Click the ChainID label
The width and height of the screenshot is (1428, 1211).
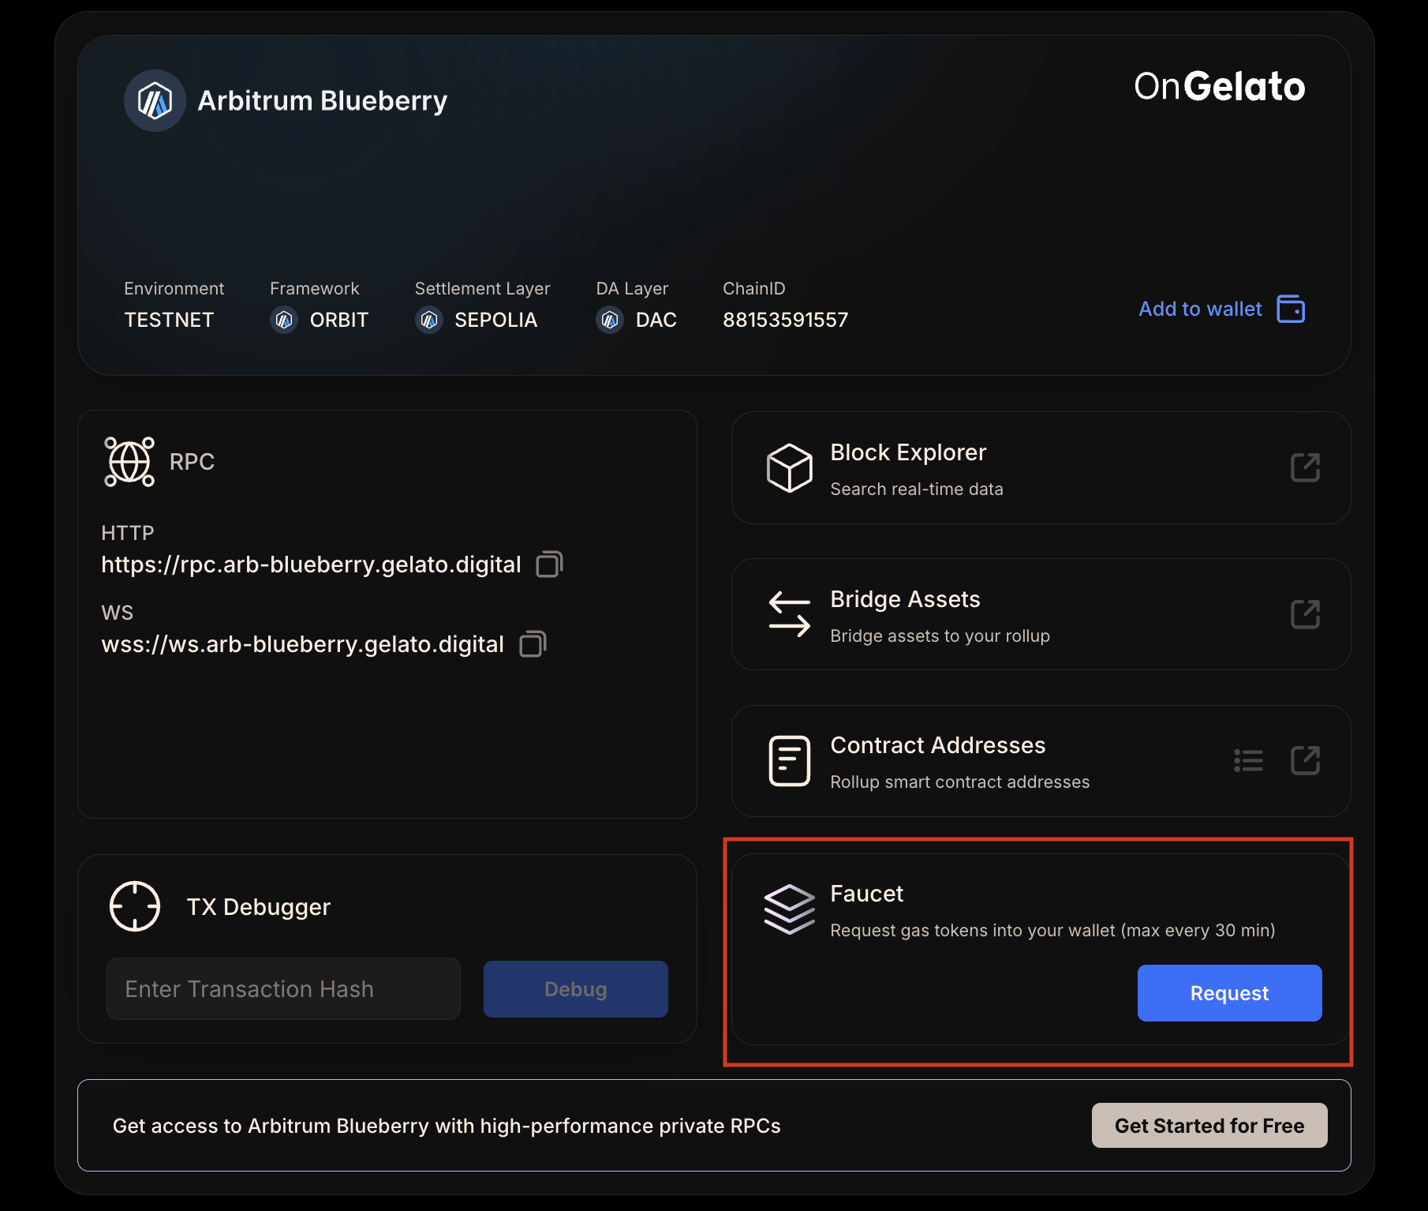coord(753,289)
